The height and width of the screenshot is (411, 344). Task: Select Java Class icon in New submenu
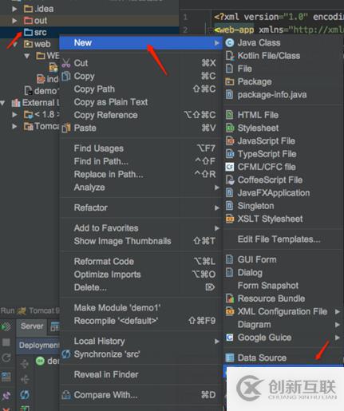pyautogui.click(x=230, y=42)
